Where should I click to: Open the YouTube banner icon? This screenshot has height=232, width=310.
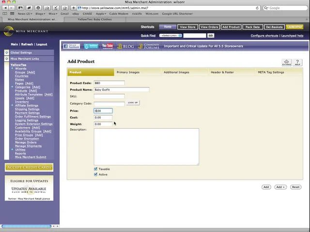[108, 46]
